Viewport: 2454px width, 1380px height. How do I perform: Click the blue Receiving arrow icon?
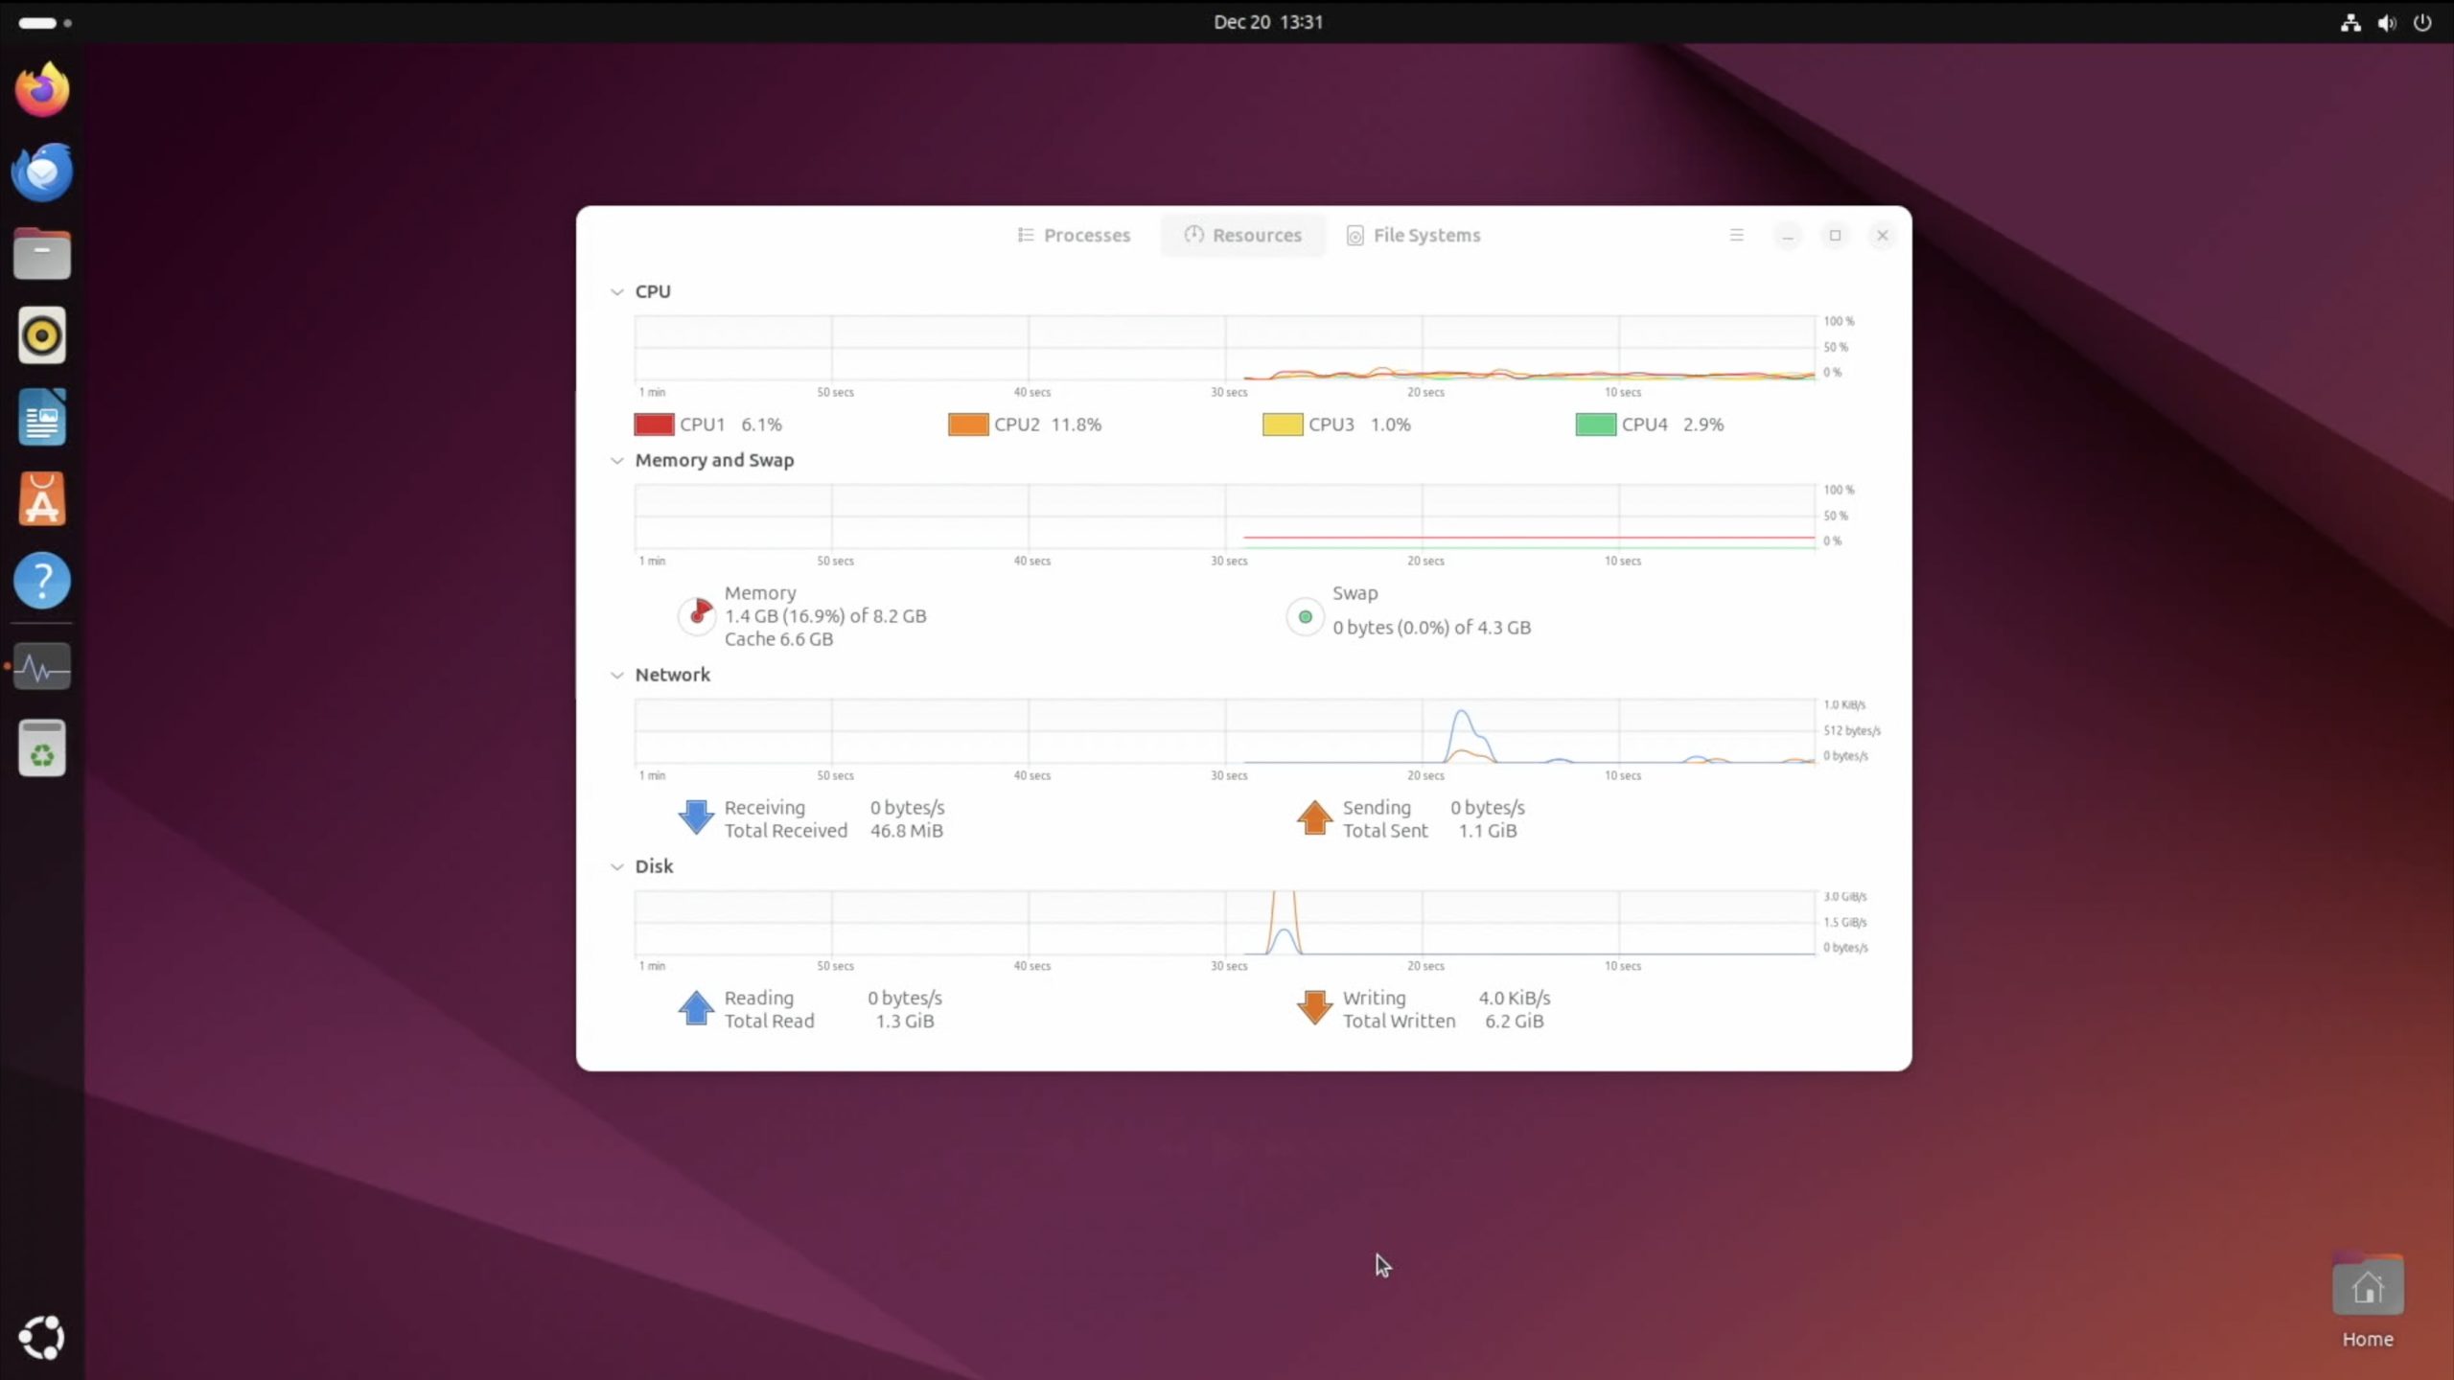(696, 817)
